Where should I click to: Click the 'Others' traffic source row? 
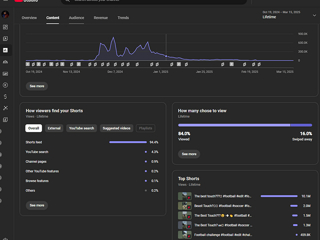tap(92, 191)
